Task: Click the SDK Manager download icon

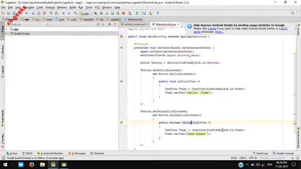Action: [x=150, y=13]
